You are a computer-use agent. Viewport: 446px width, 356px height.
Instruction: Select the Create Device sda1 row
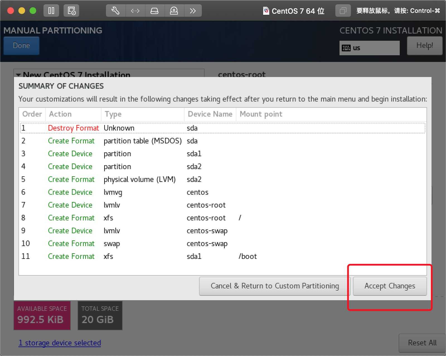pos(223,154)
